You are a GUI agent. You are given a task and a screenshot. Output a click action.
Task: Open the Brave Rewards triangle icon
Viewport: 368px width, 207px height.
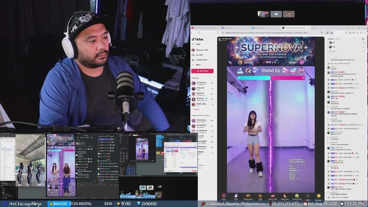coord(331,33)
